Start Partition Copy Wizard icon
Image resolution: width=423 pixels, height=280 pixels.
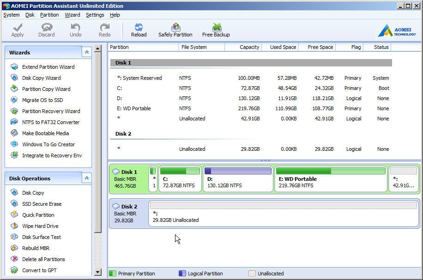pos(14,89)
